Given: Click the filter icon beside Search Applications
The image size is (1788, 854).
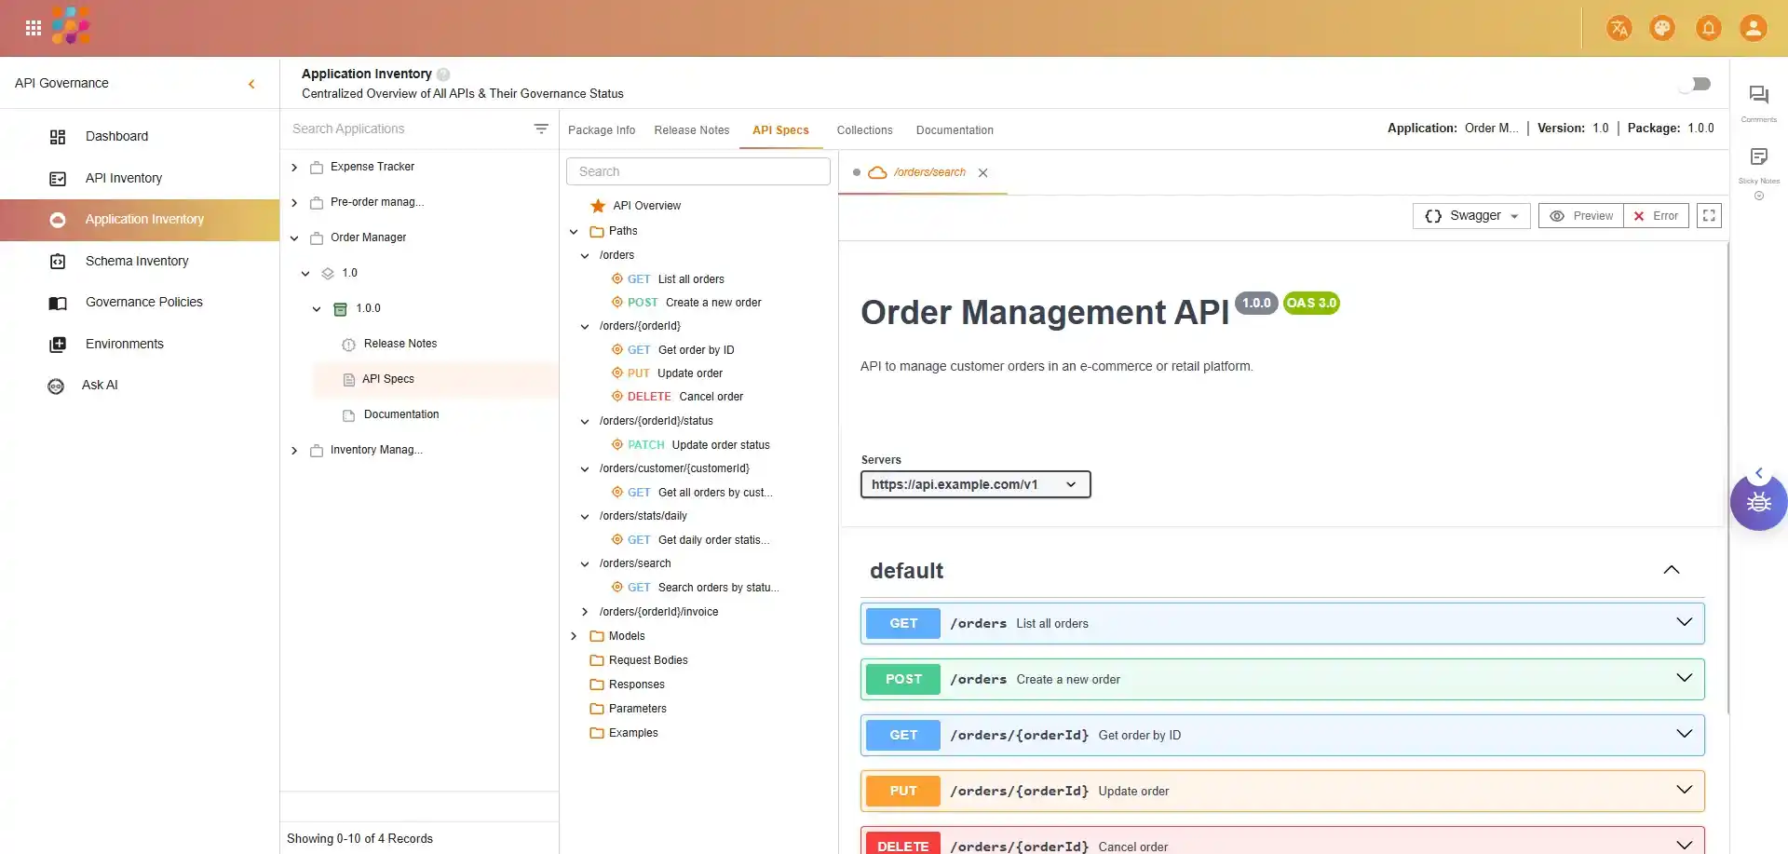Looking at the screenshot, I should [541, 129].
